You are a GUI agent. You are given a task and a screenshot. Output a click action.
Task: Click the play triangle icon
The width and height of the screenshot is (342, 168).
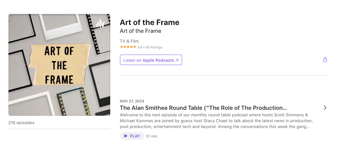pos(126,136)
